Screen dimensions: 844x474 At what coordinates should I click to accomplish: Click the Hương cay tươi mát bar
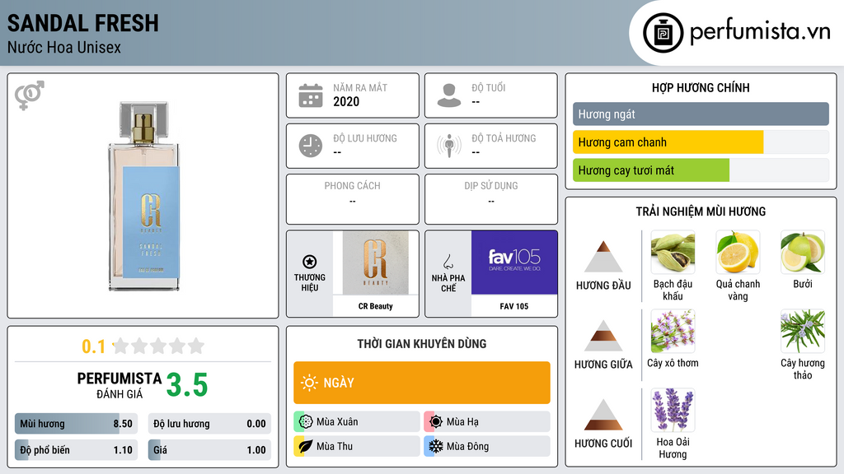[701, 170]
